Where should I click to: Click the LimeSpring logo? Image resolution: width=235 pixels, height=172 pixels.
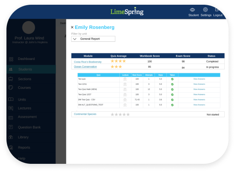click(x=127, y=11)
